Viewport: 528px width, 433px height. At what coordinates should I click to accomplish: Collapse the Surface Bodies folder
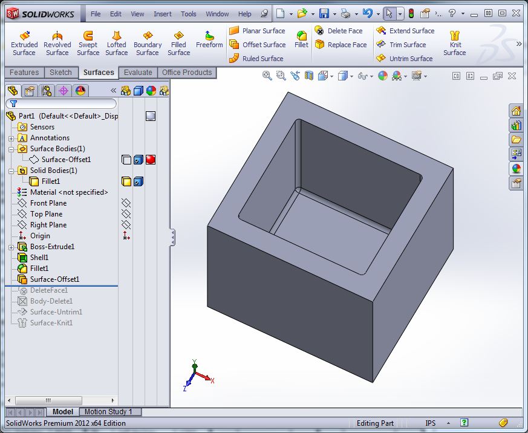[11, 149]
